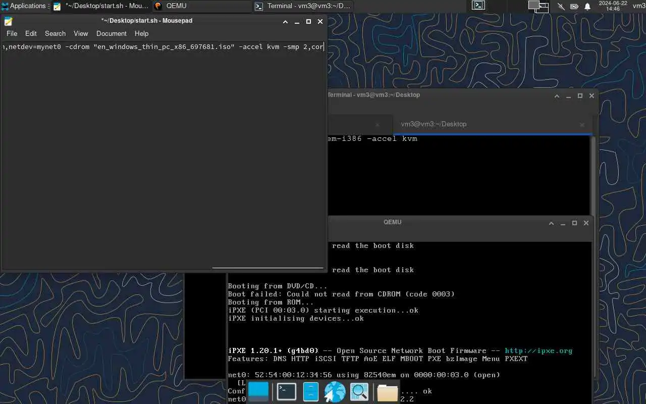646x404 pixels.
Task: Maximize the Terminal window
Action: [x=580, y=95]
